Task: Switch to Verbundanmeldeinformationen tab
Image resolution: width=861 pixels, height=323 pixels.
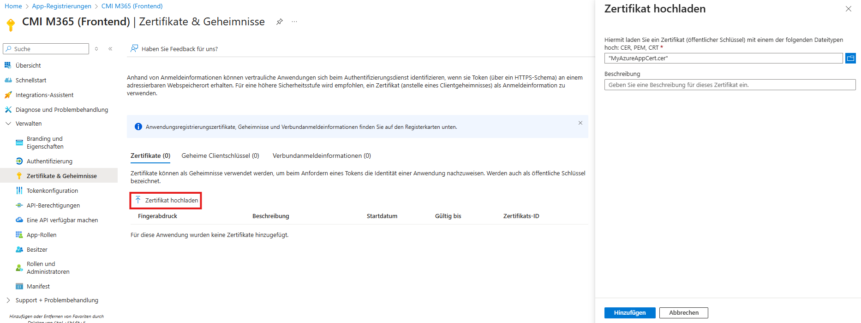Action: 322,156
